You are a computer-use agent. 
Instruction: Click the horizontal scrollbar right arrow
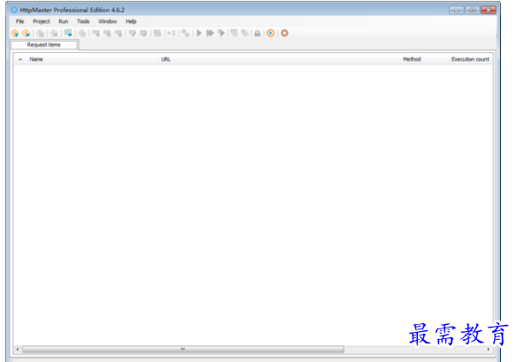(x=489, y=349)
